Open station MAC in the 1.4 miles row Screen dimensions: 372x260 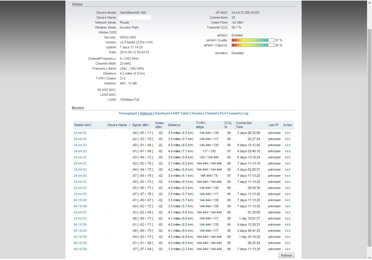pos(80,249)
